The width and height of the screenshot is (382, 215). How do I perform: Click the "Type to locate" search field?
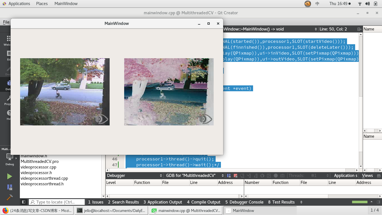tap(56, 202)
